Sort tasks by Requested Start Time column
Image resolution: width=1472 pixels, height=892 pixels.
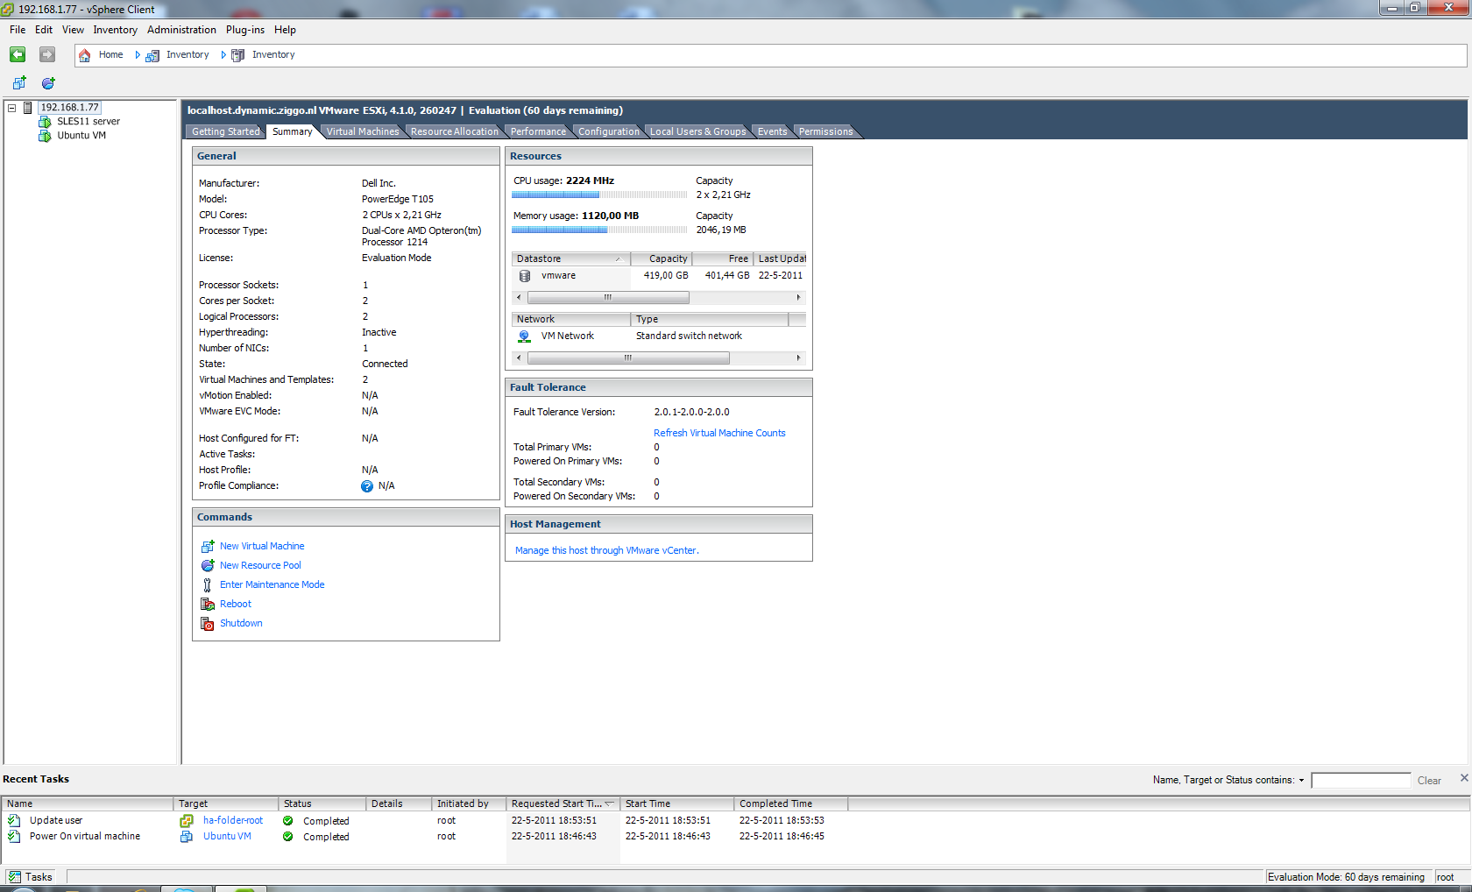(x=563, y=804)
